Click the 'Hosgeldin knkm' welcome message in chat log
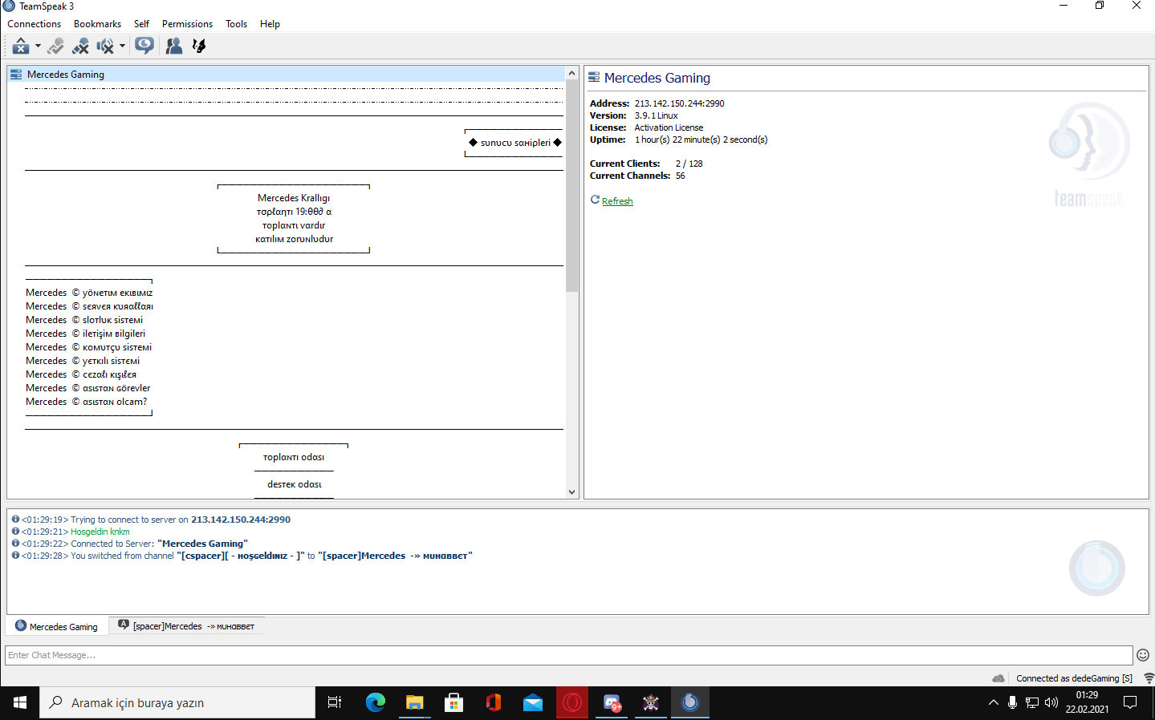Viewport: 1155px width, 720px height. pyautogui.click(x=100, y=532)
